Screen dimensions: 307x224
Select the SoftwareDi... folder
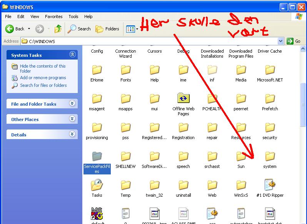(154, 160)
